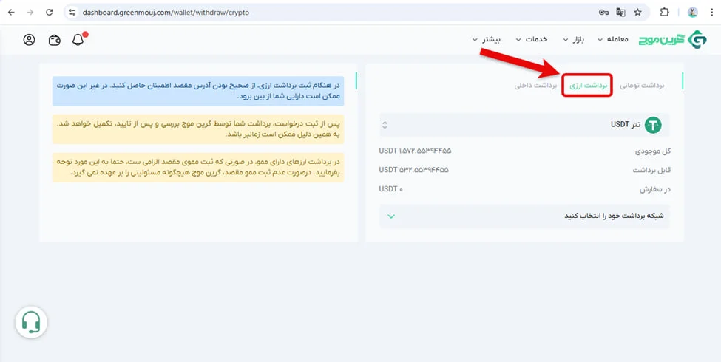Open support chat headset icon
Screen dimensions: 721x362
31,323
